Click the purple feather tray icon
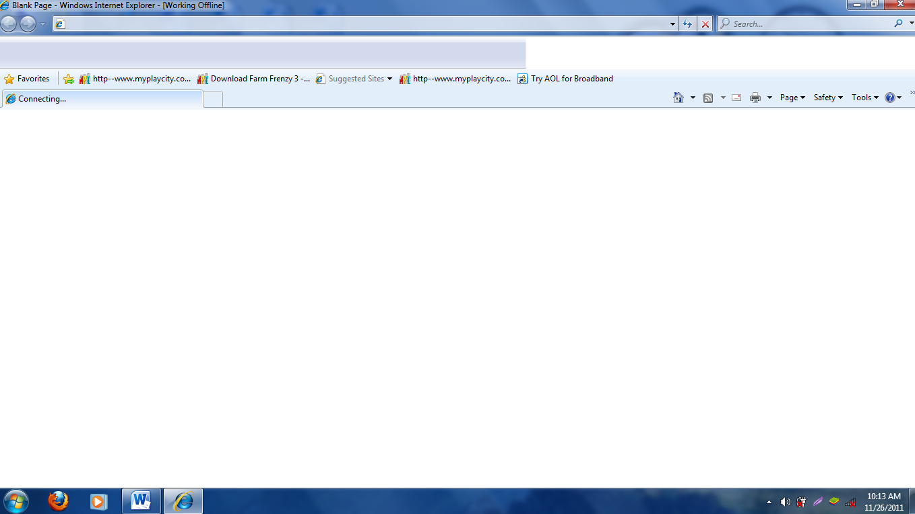Image resolution: width=915 pixels, height=514 pixels. 818,502
